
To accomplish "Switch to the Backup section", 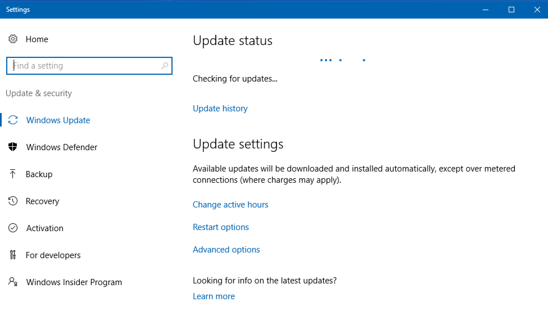I will point(39,174).
